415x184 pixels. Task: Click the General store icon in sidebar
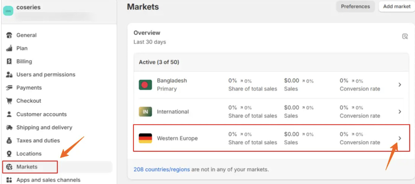click(x=9, y=35)
